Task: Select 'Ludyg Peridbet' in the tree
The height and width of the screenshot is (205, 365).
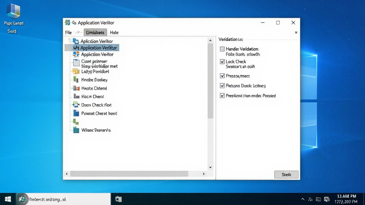Action: point(95,72)
